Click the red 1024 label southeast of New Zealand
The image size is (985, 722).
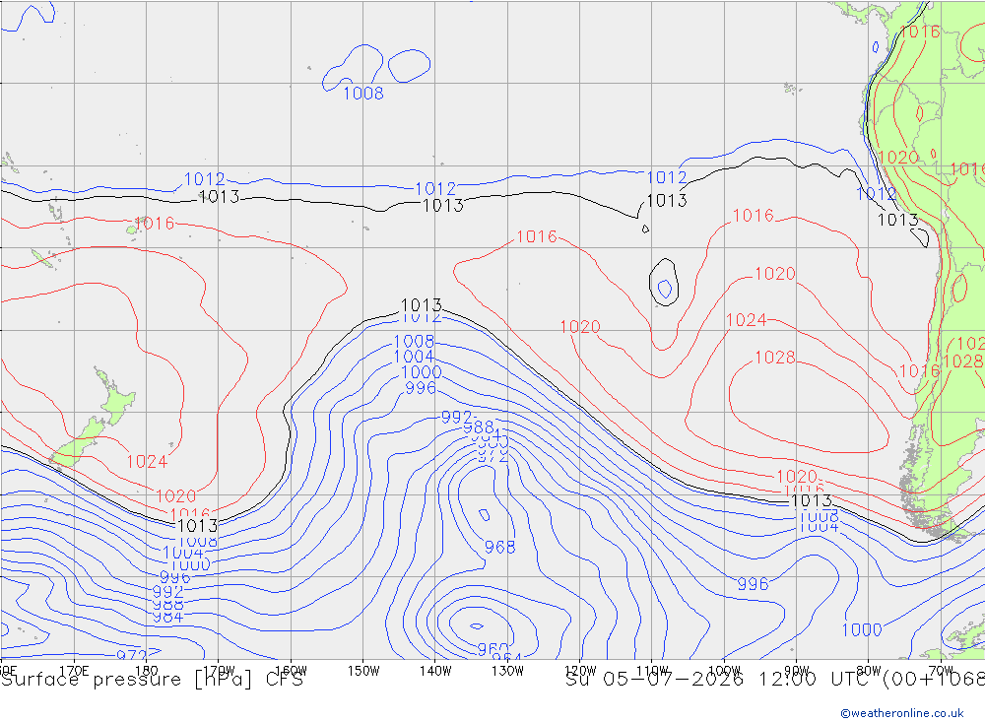[147, 462]
